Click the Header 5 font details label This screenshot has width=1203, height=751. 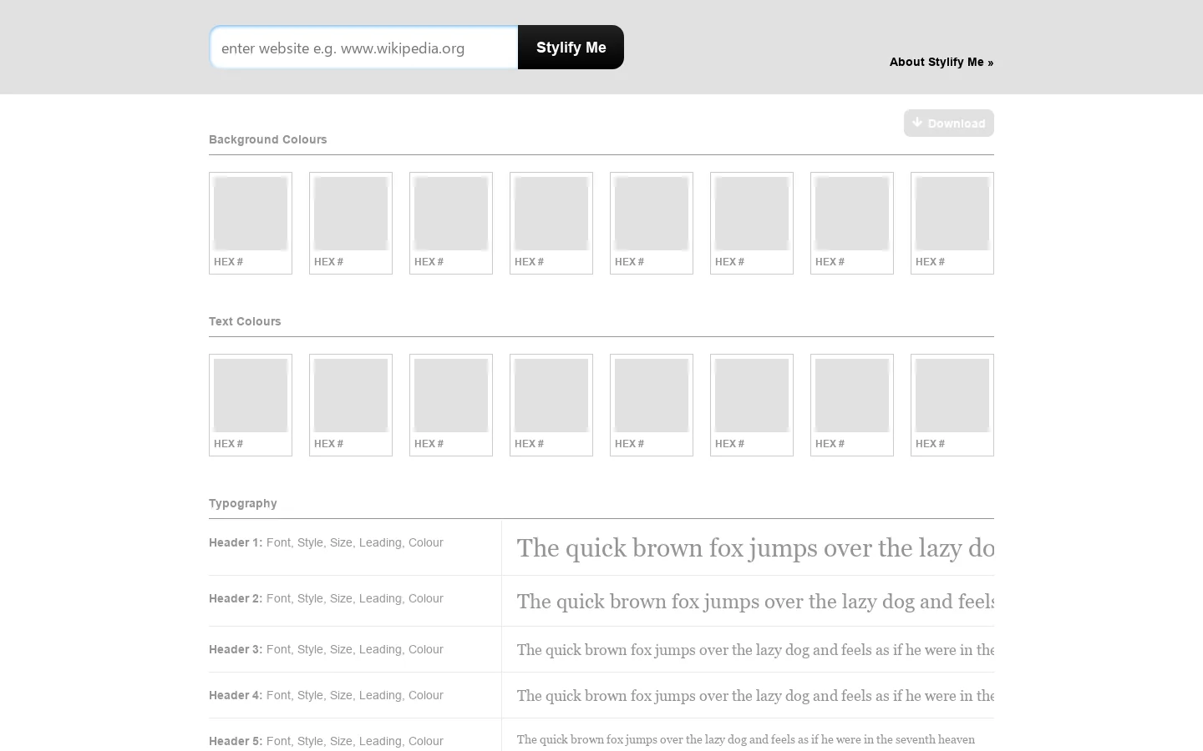326,741
